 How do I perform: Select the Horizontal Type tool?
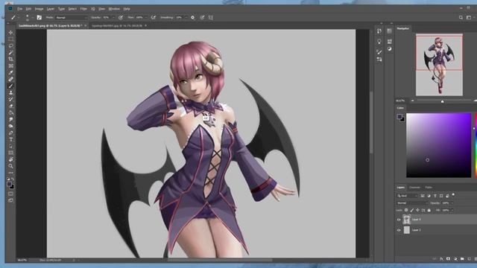coord(10,139)
